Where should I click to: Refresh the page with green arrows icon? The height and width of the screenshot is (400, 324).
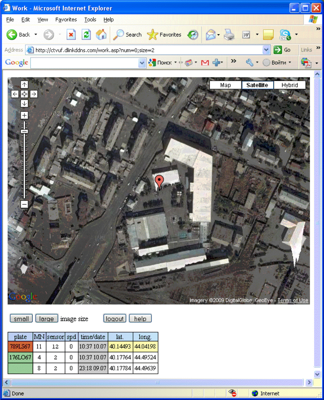coord(86,35)
